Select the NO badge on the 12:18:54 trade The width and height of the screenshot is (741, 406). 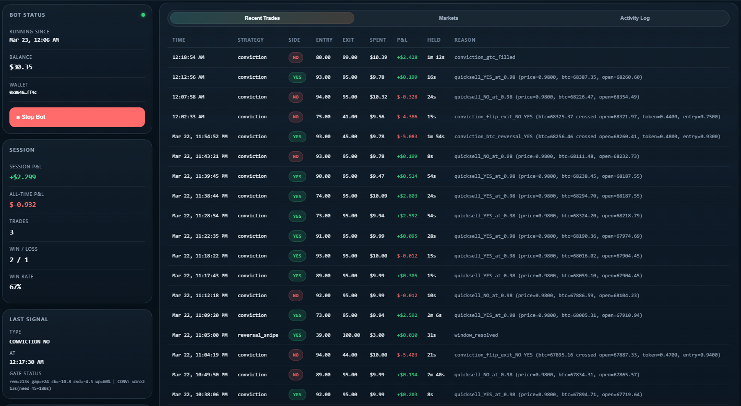coord(295,57)
